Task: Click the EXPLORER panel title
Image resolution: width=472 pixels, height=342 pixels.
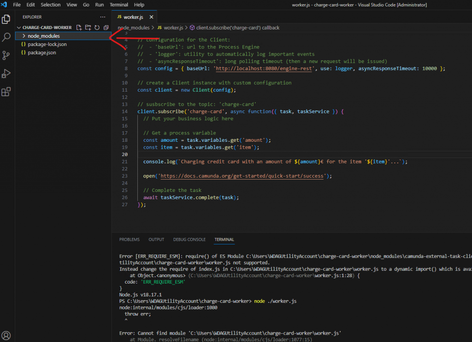Action: [x=32, y=17]
